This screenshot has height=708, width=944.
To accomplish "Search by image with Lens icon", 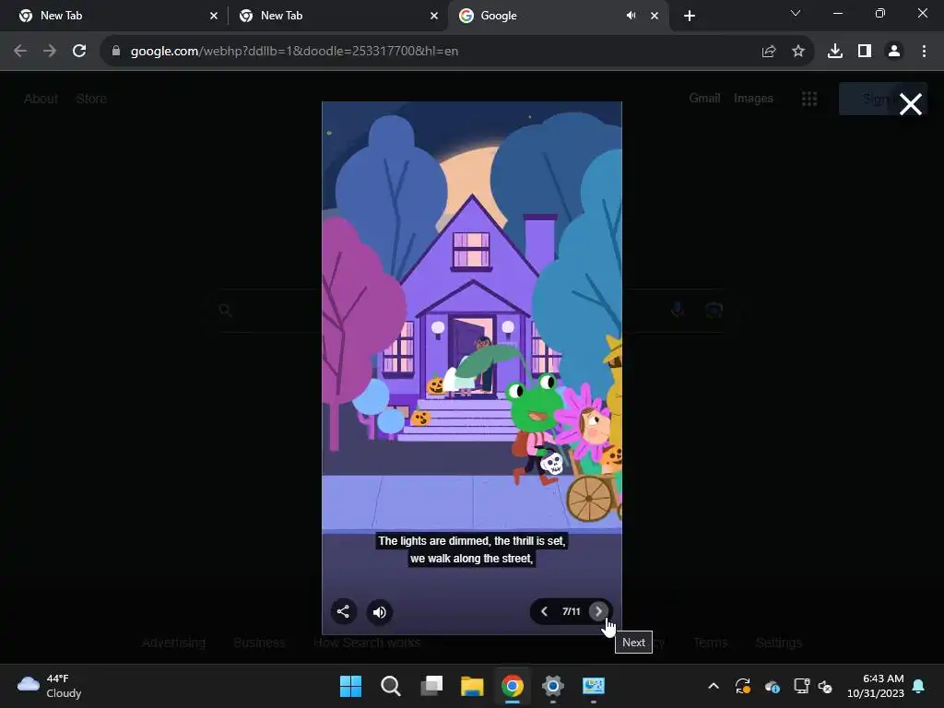I will 714,310.
